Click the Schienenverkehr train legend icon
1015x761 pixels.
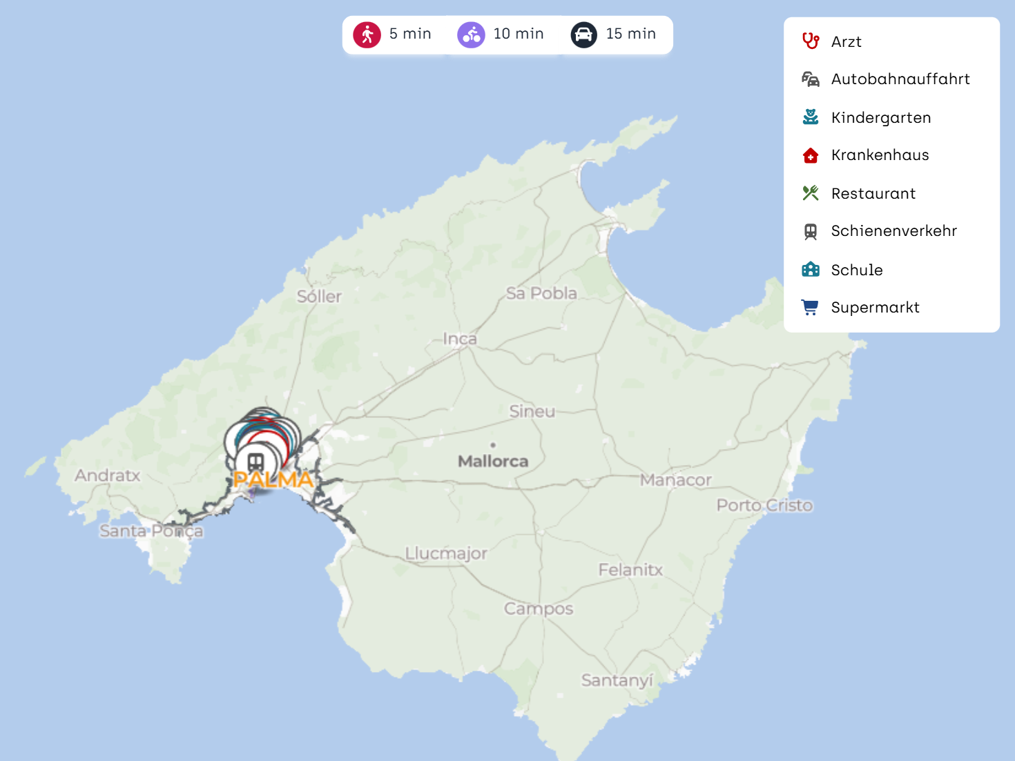coord(811,231)
